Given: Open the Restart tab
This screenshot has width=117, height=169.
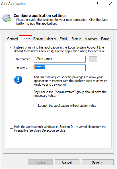Looking at the screenshot, I should click(x=38, y=39).
